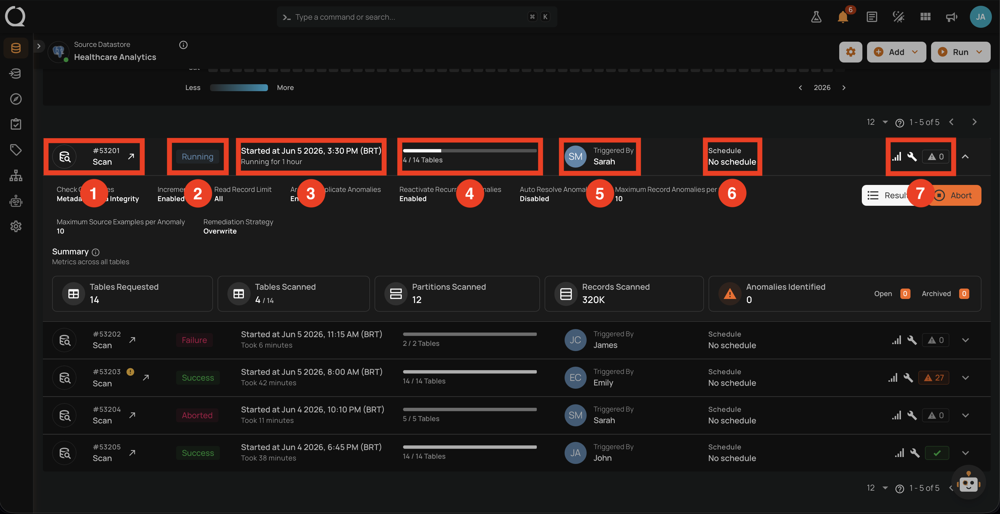The image size is (1000, 514).
Task: Focus the command or search input
Action: [x=417, y=17]
